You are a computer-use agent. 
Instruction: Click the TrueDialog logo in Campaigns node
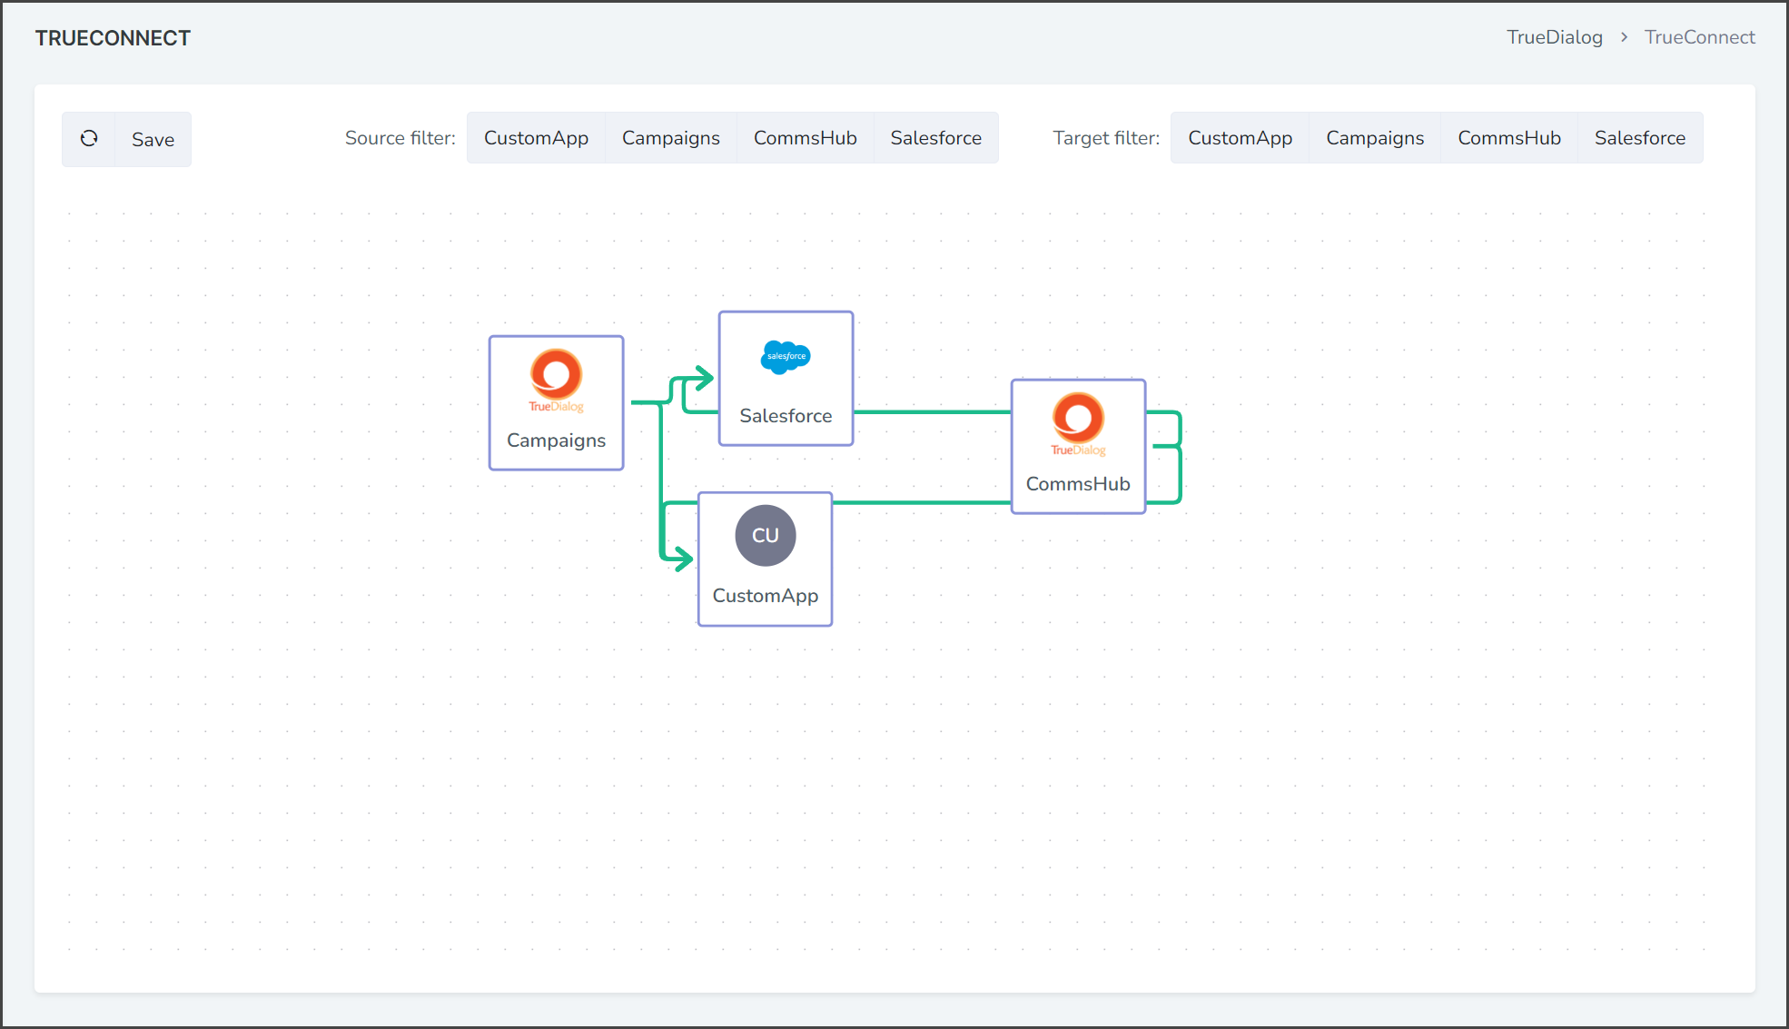(x=556, y=381)
